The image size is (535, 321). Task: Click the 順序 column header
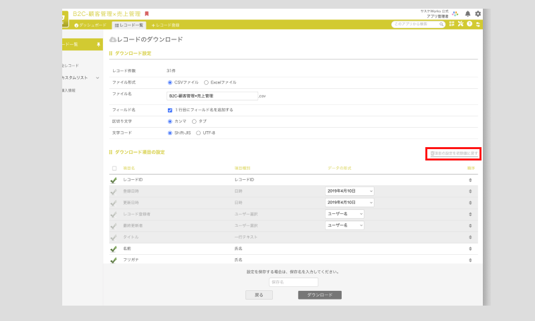[471, 168]
